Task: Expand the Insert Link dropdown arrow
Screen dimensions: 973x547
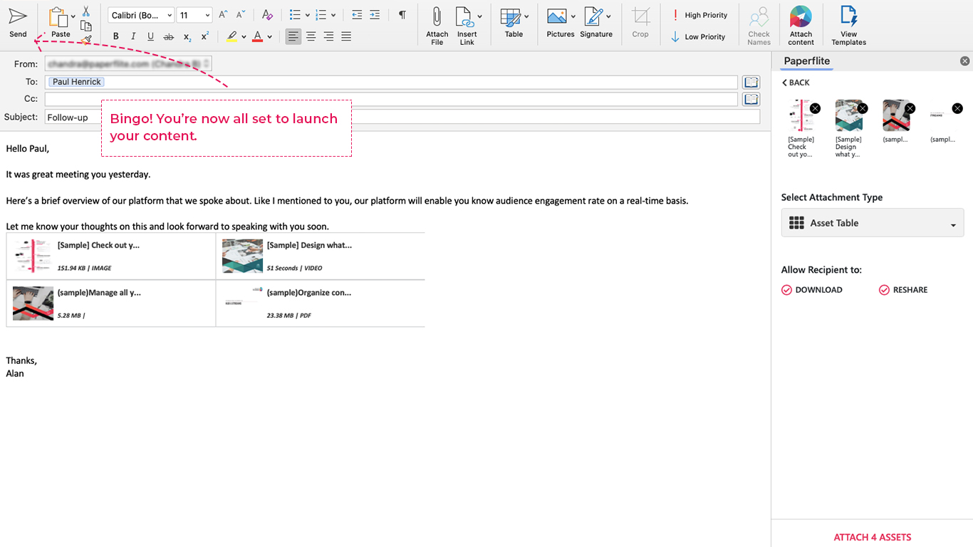Action: pyautogui.click(x=479, y=16)
